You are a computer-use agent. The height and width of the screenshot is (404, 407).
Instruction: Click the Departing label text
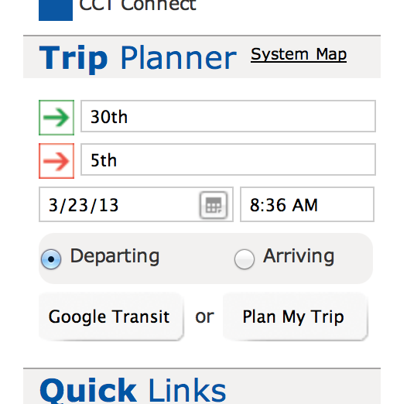(115, 256)
